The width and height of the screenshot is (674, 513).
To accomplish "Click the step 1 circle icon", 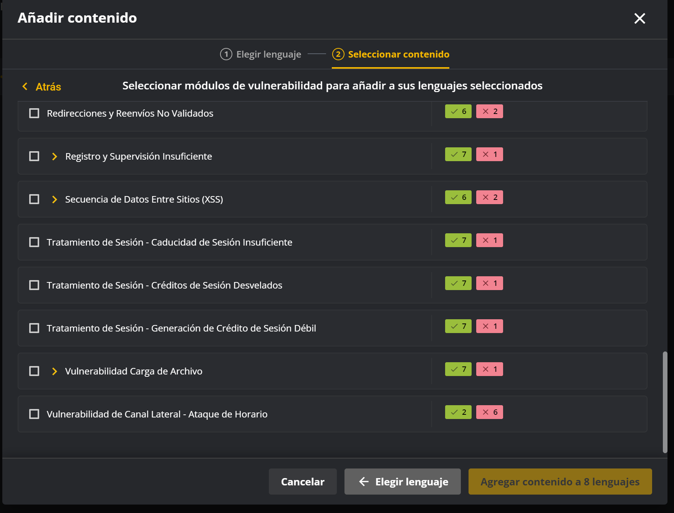I will click(226, 54).
